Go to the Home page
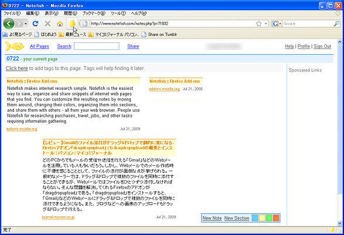This screenshot has width=344, height=235. (60, 23)
